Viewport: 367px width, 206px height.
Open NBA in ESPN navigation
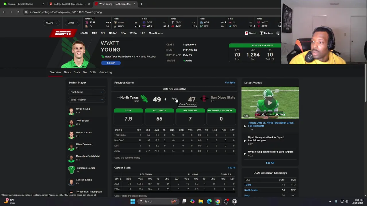coord(123,33)
